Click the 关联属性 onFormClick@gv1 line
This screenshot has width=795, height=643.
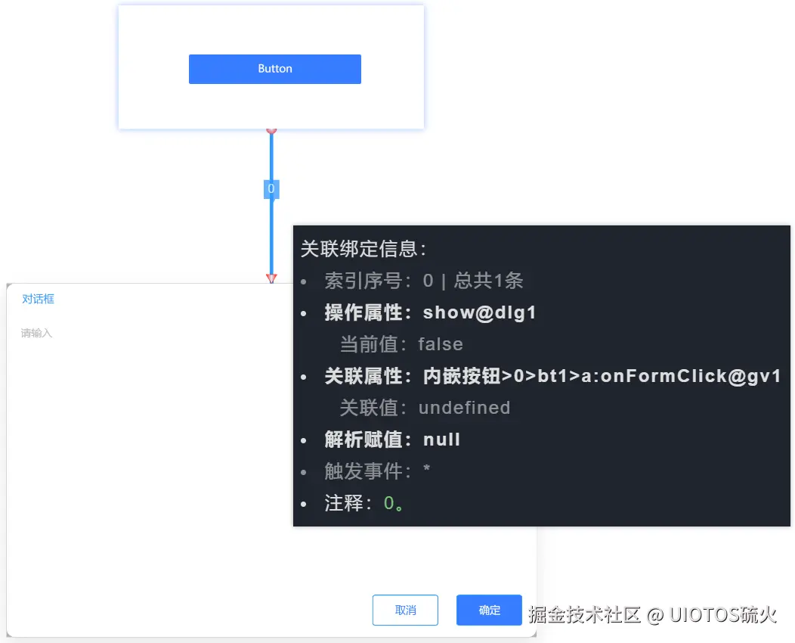pyautogui.click(x=552, y=376)
